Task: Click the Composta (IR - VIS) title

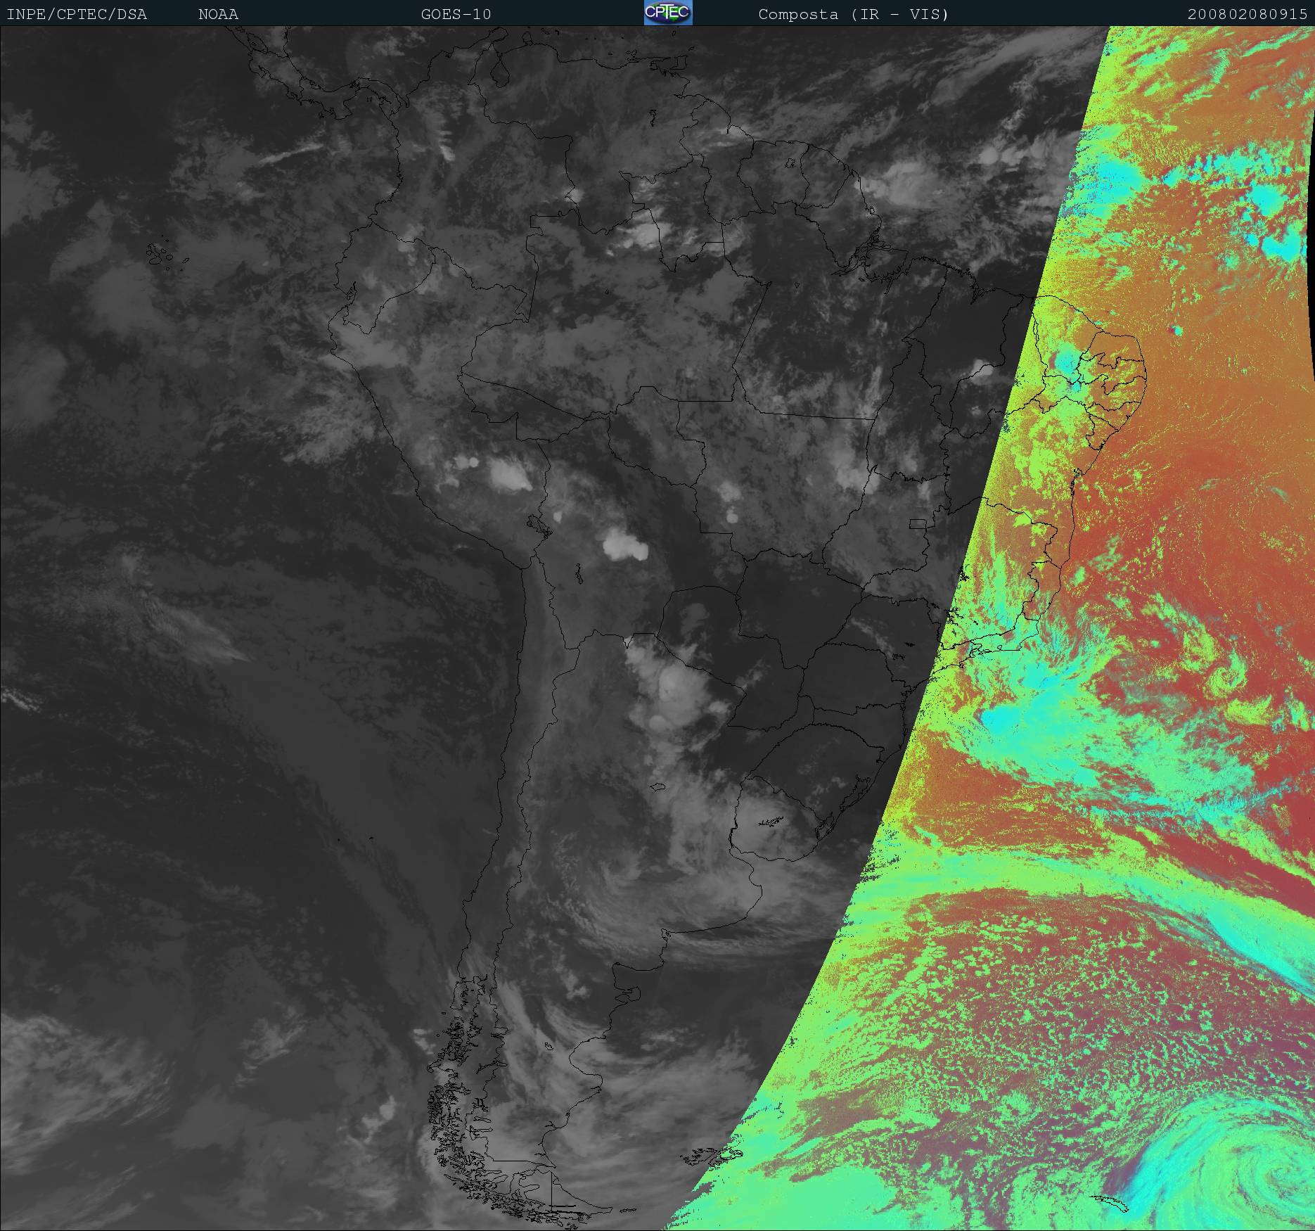Action: [x=853, y=15]
